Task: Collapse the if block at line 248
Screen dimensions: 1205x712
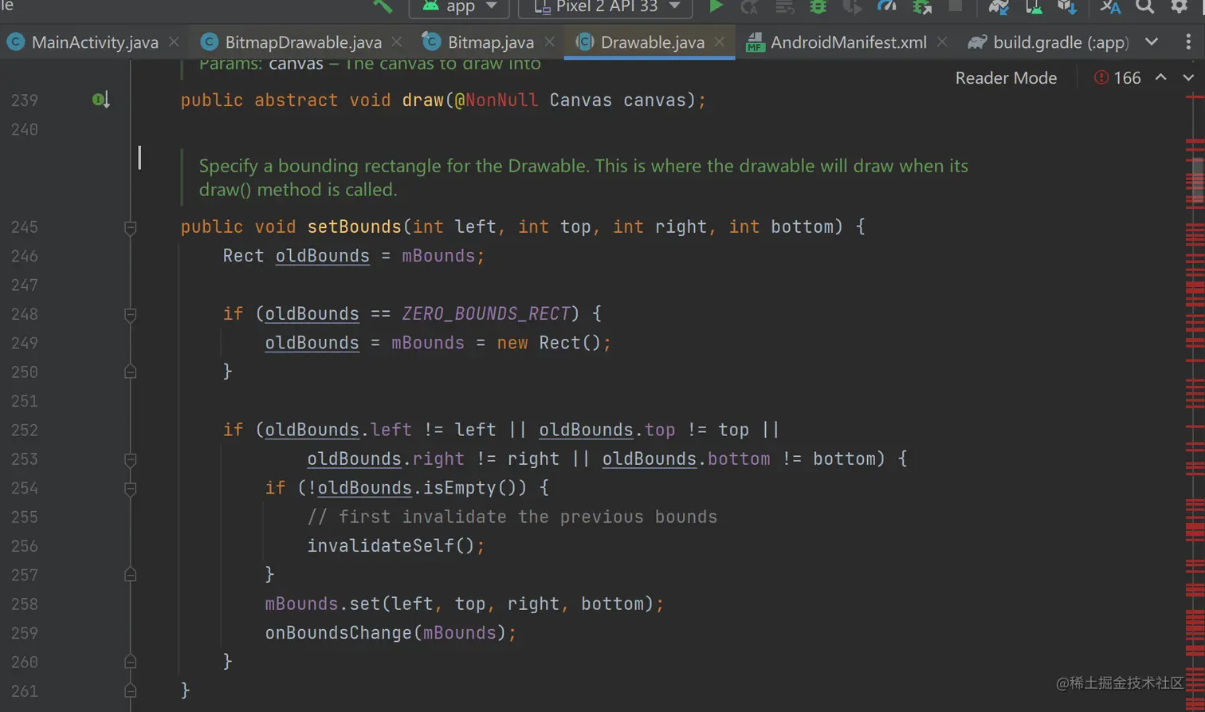Action: click(x=131, y=315)
